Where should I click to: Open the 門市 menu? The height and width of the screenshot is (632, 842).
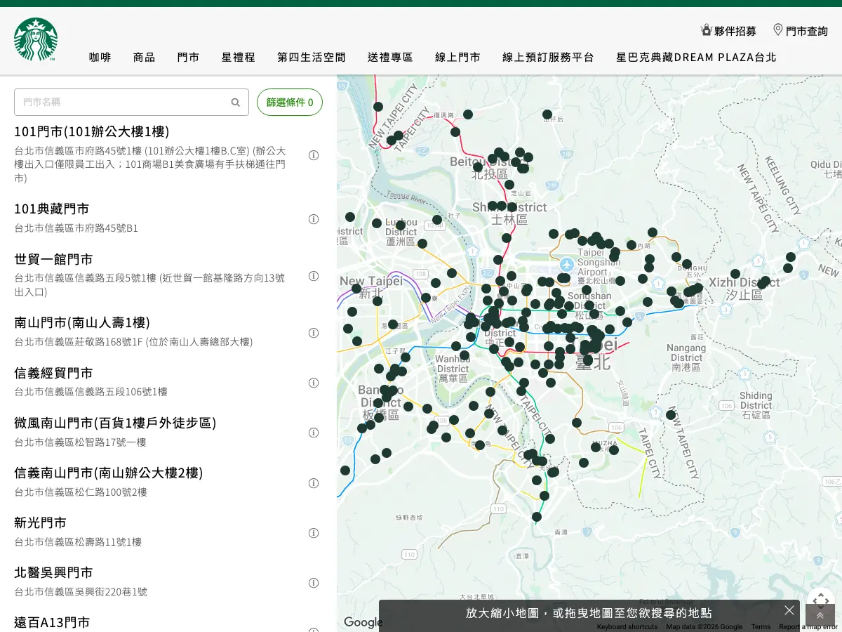click(188, 57)
